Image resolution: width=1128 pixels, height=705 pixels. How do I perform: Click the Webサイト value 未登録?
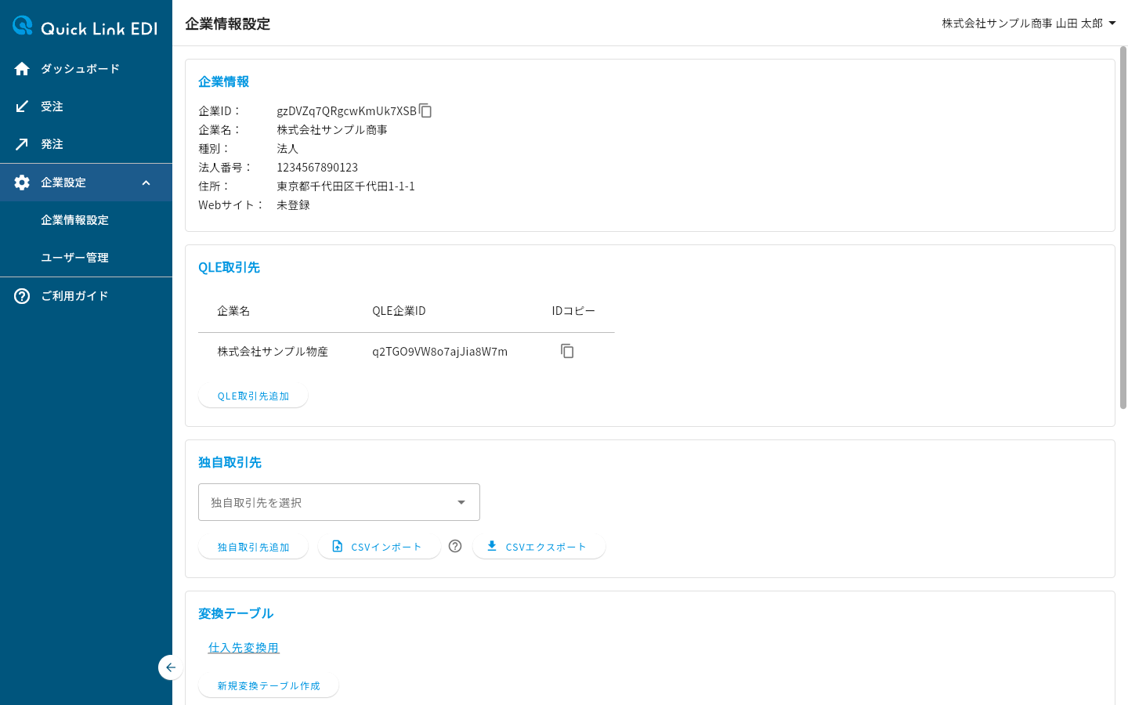click(x=293, y=205)
